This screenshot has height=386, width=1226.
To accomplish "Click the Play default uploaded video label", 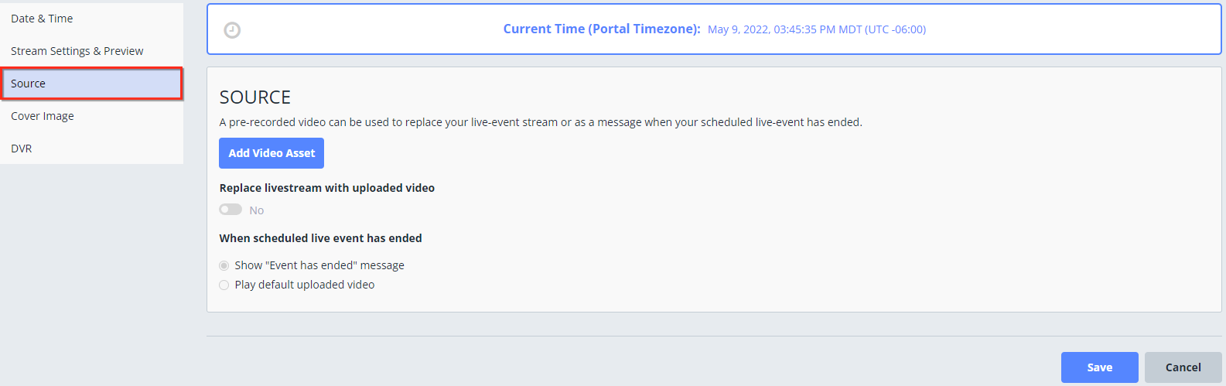I will (x=305, y=285).
